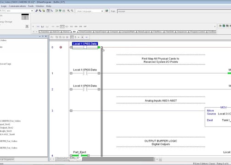Click the find previous binoculars icon

point(37,11)
